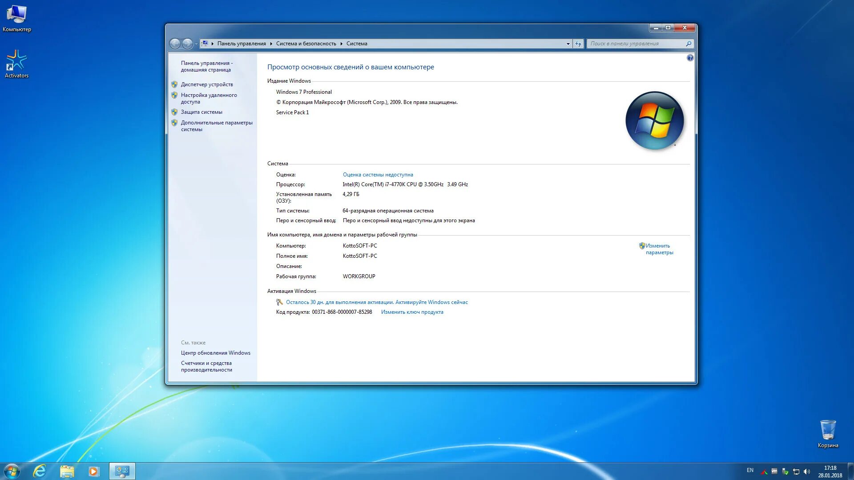Open Диспетчер устройств panel
854x480 pixels.
click(x=207, y=84)
